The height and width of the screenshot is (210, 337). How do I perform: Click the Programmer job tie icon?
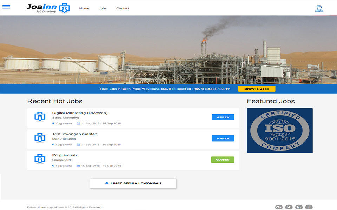click(40, 159)
